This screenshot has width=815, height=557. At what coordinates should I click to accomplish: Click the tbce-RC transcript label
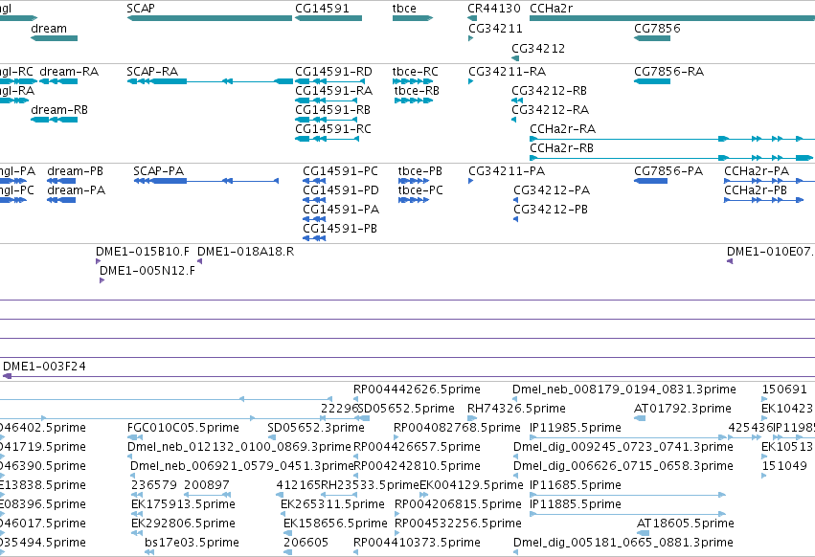tap(416, 71)
